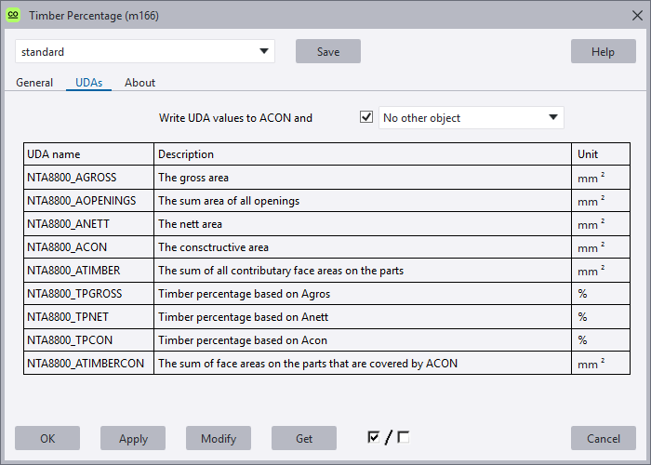Open the About tab

coord(140,83)
